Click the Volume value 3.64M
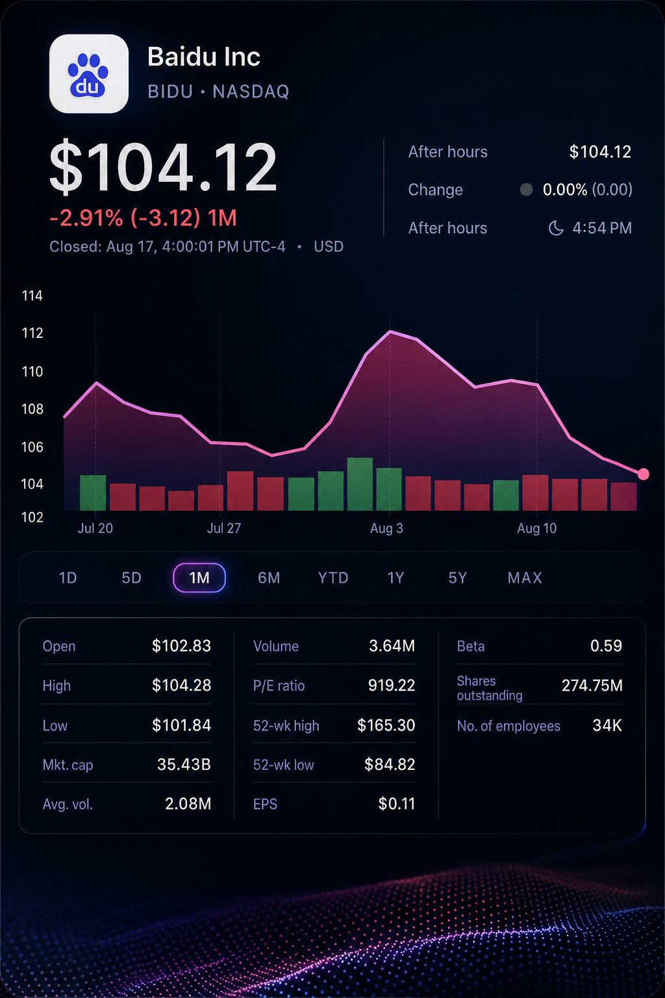This screenshot has width=665, height=998. click(392, 646)
